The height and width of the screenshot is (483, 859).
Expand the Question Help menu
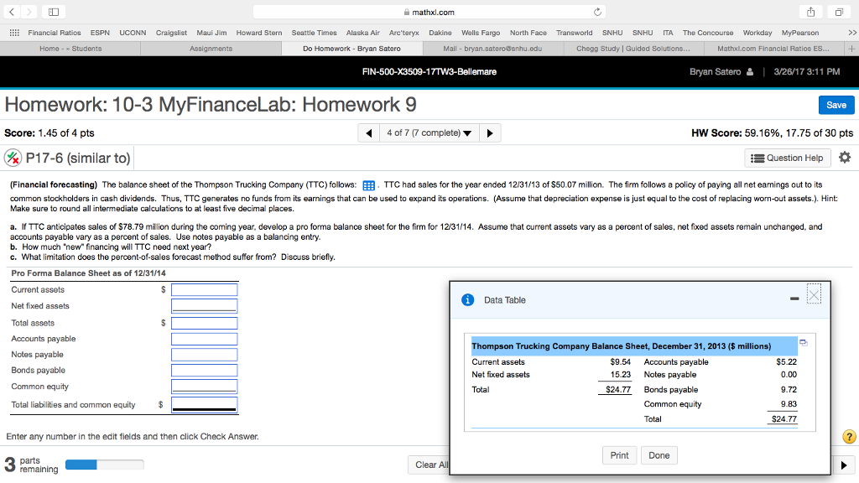coord(787,158)
